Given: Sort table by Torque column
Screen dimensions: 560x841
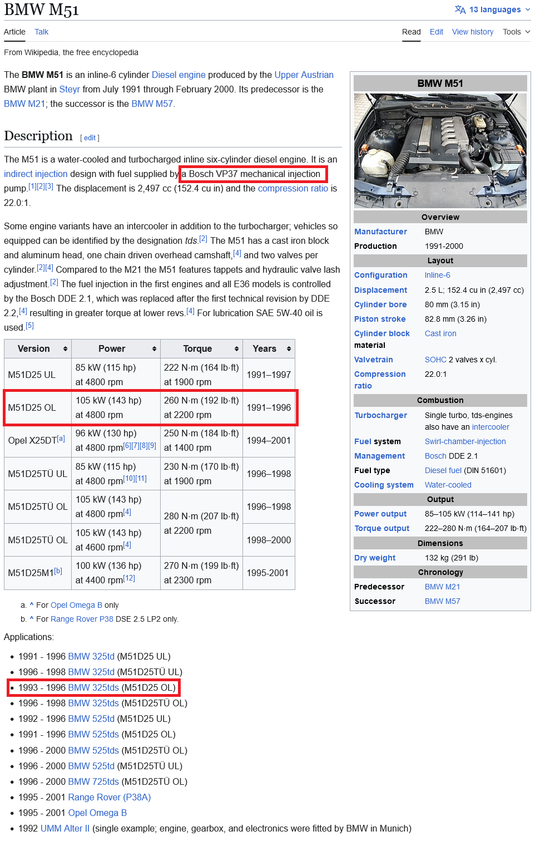Looking at the screenshot, I should coord(201,348).
